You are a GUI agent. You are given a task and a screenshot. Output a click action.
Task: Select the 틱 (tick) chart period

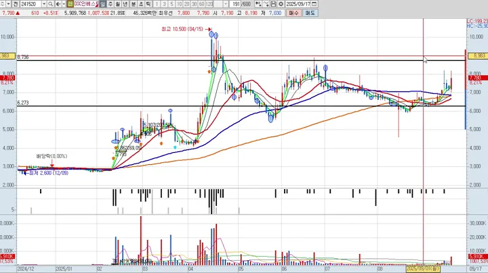point(148,4)
